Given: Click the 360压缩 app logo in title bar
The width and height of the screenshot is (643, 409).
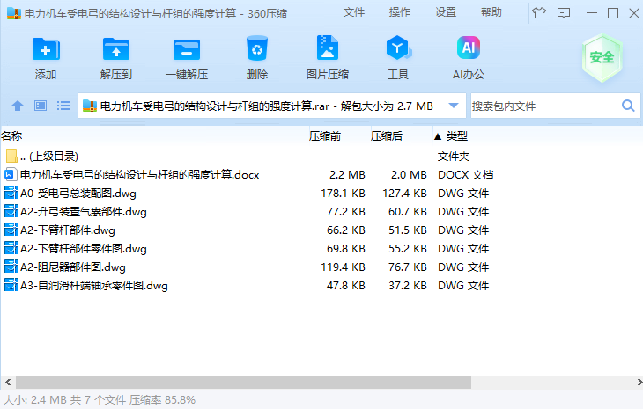Looking at the screenshot, I should click(x=14, y=13).
